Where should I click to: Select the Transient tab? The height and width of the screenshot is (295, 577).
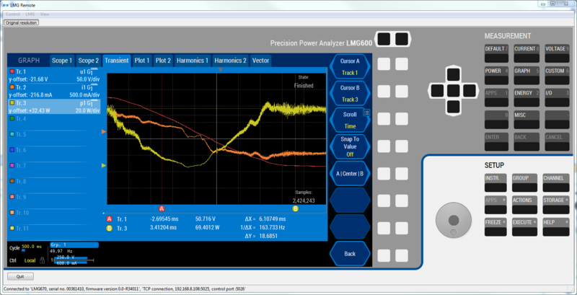click(x=117, y=61)
